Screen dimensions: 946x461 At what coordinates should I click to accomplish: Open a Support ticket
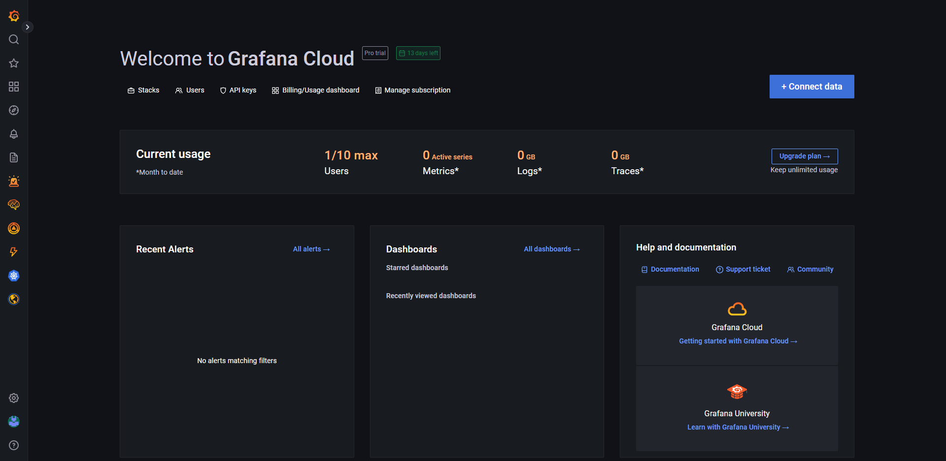tap(743, 269)
